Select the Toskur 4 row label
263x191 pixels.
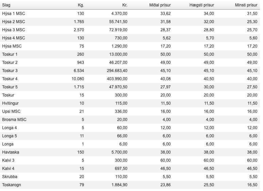(10, 79)
